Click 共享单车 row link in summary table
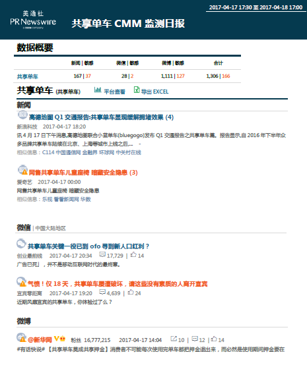Image resolution: width=307 pixels, height=367 pixels. pos(28,76)
